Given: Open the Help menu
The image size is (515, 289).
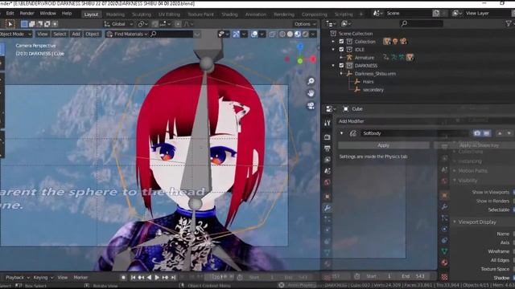Looking at the screenshot, I should pyautogui.click(x=67, y=14).
